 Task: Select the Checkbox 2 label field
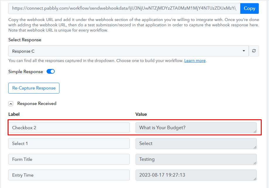(x=69, y=128)
